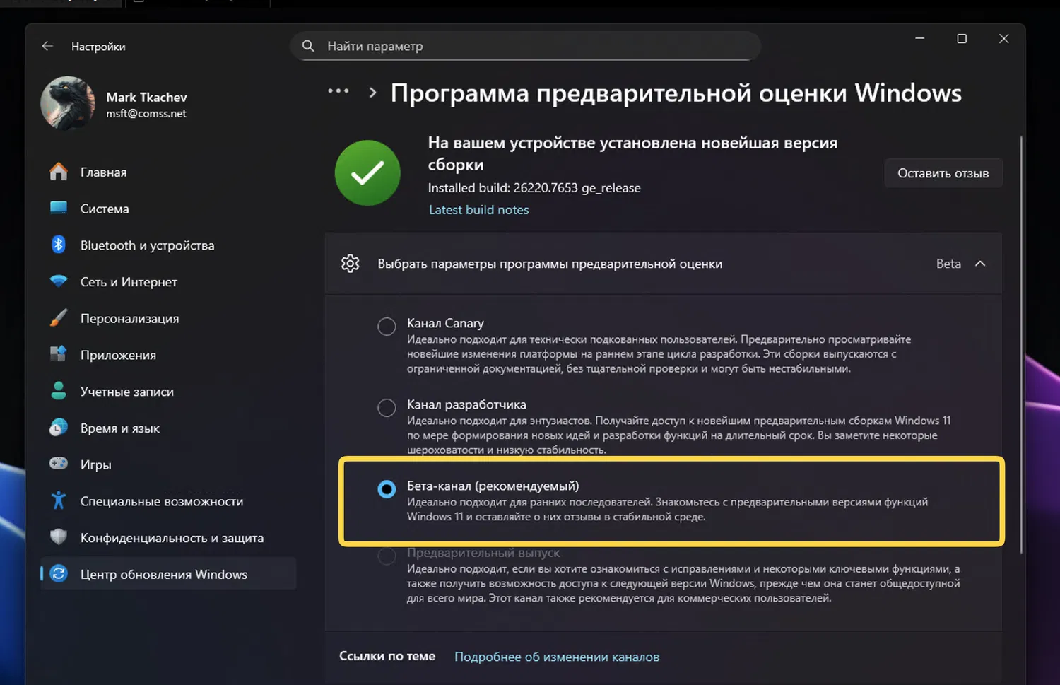Collapse the Insider settings chevron next to Beta
Viewport: 1060px width, 685px height.
[980, 264]
